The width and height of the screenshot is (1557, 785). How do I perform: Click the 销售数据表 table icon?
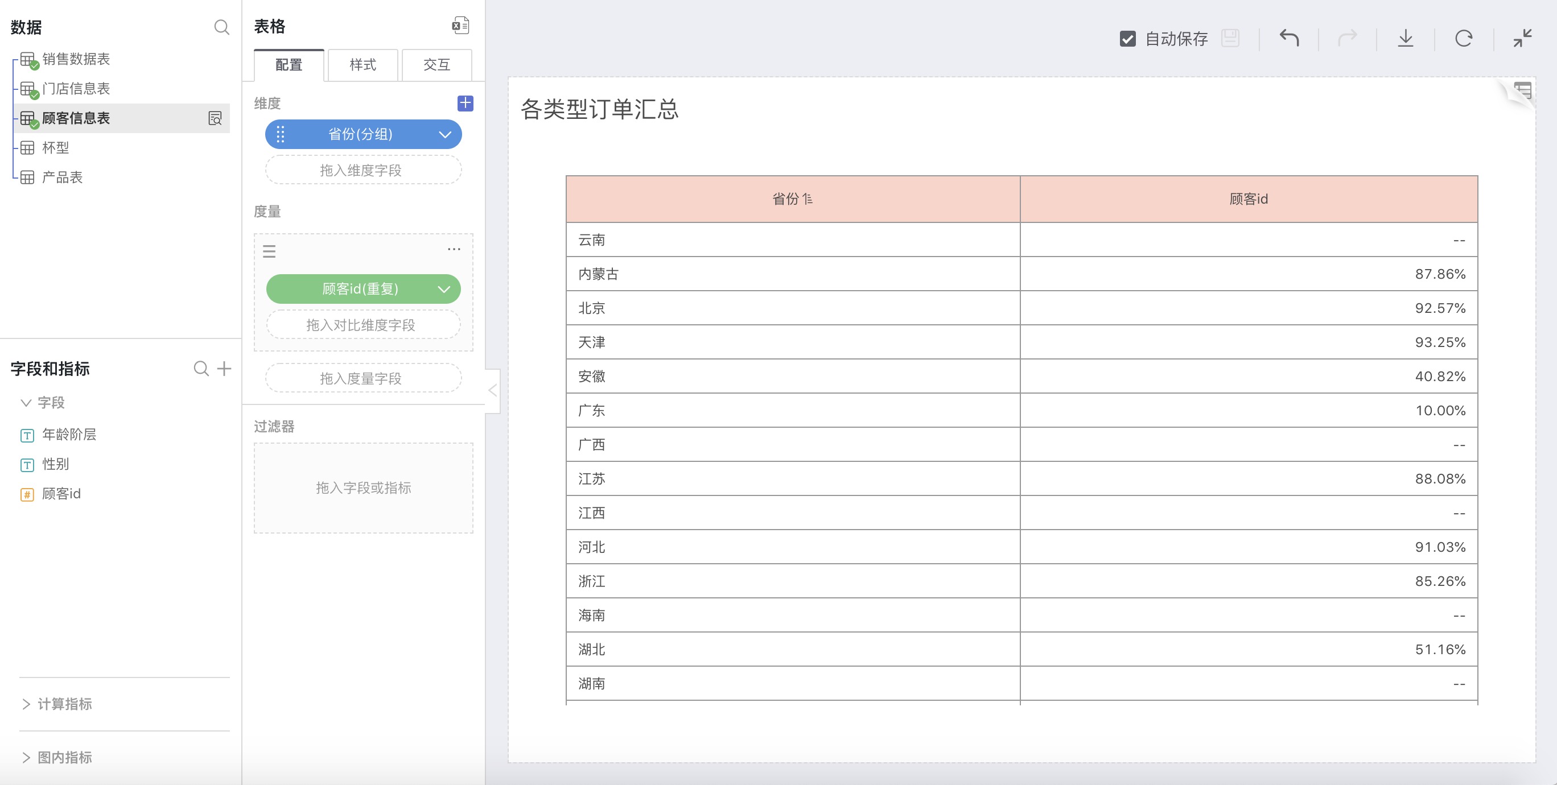pyautogui.click(x=28, y=60)
